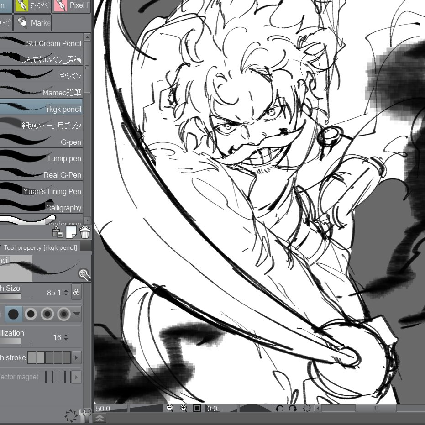Select the second (weak) anti-aliasing option
This screenshot has height=425, width=425.
pos(31,314)
